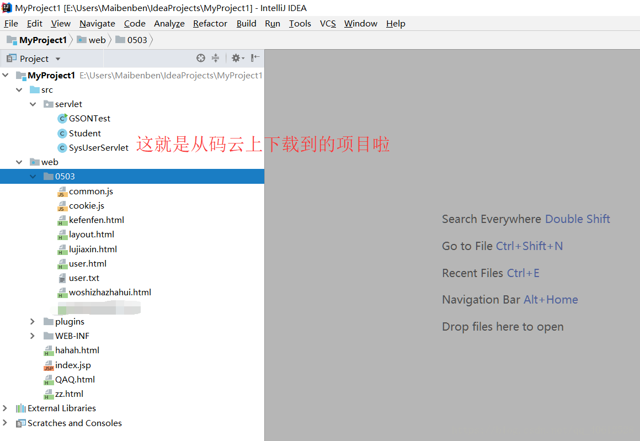Collapse the servlet package arrow
This screenshot has width=640, height=441.
click(x=33, y=104)
